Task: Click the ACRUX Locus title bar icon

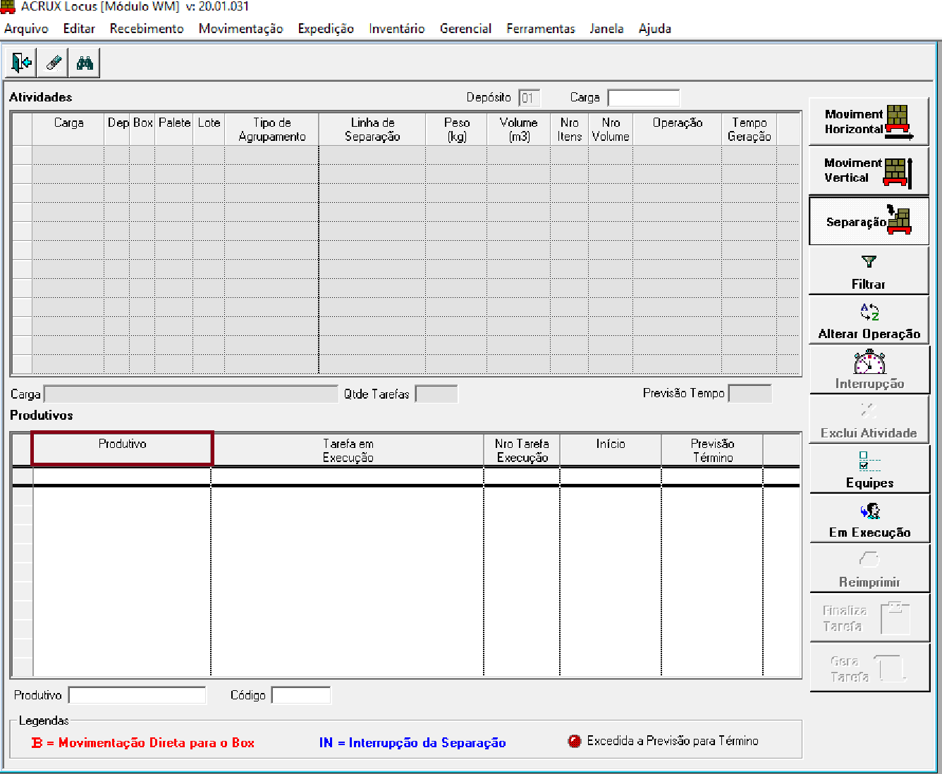Action: [8, 7]
